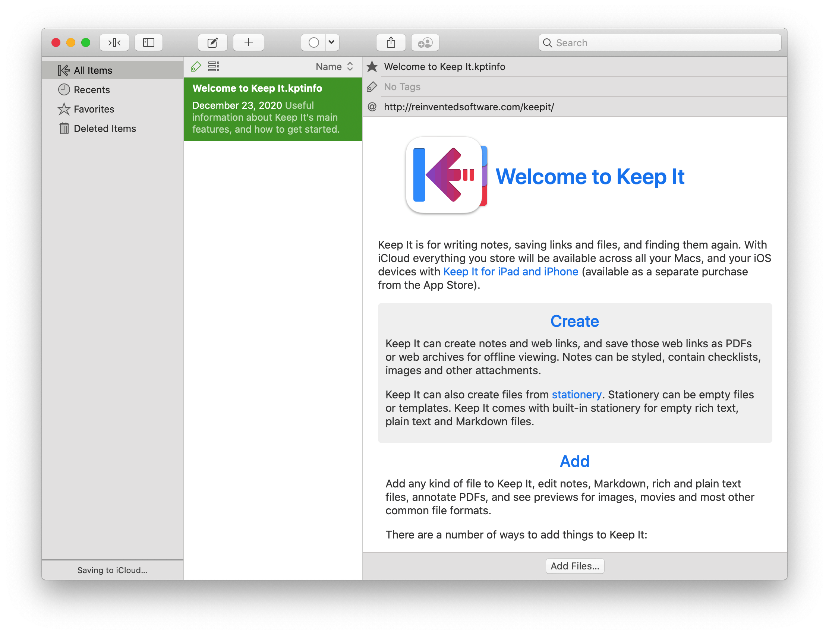Click the add people collaboration icon
Viewport: 829px width, 635px height.
point(425,42)
